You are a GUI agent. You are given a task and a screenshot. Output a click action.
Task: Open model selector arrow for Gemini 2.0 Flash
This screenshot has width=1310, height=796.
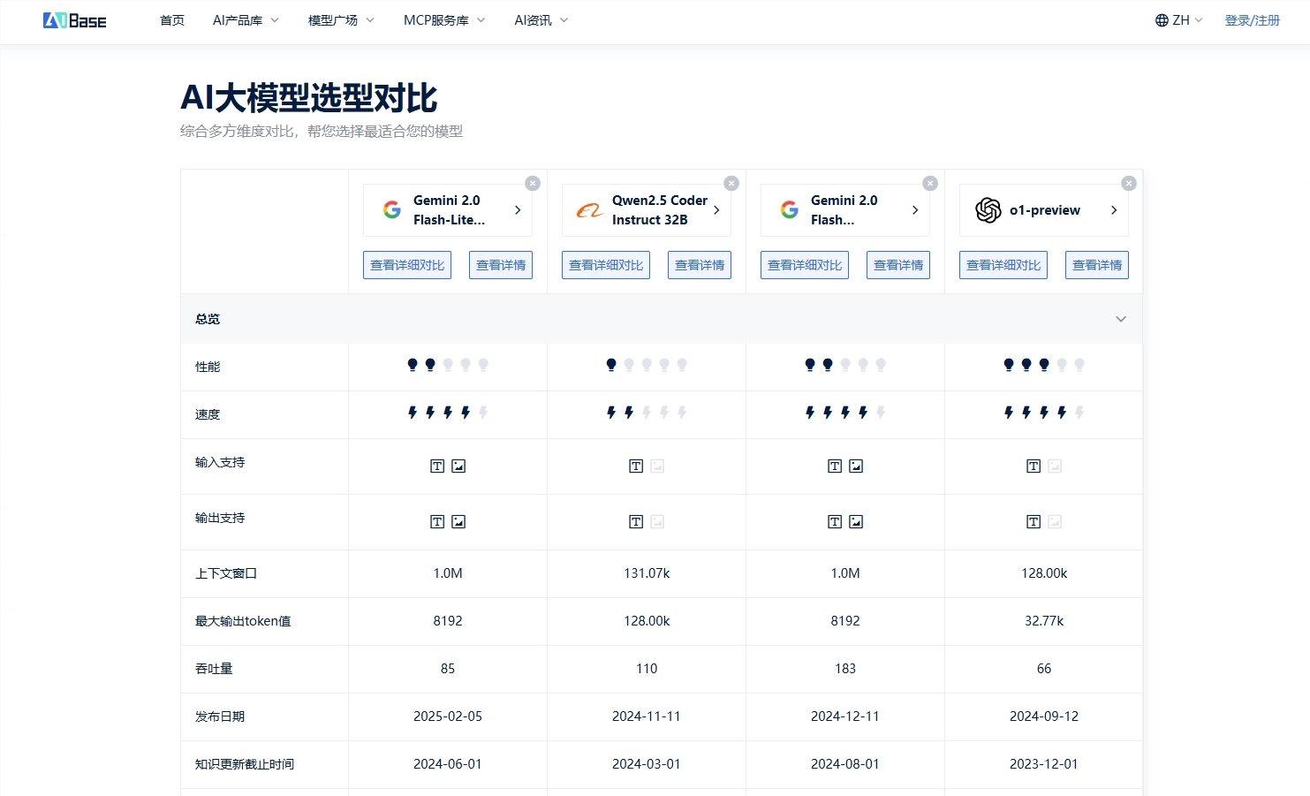pyautogui.click(x=915, y=210)
